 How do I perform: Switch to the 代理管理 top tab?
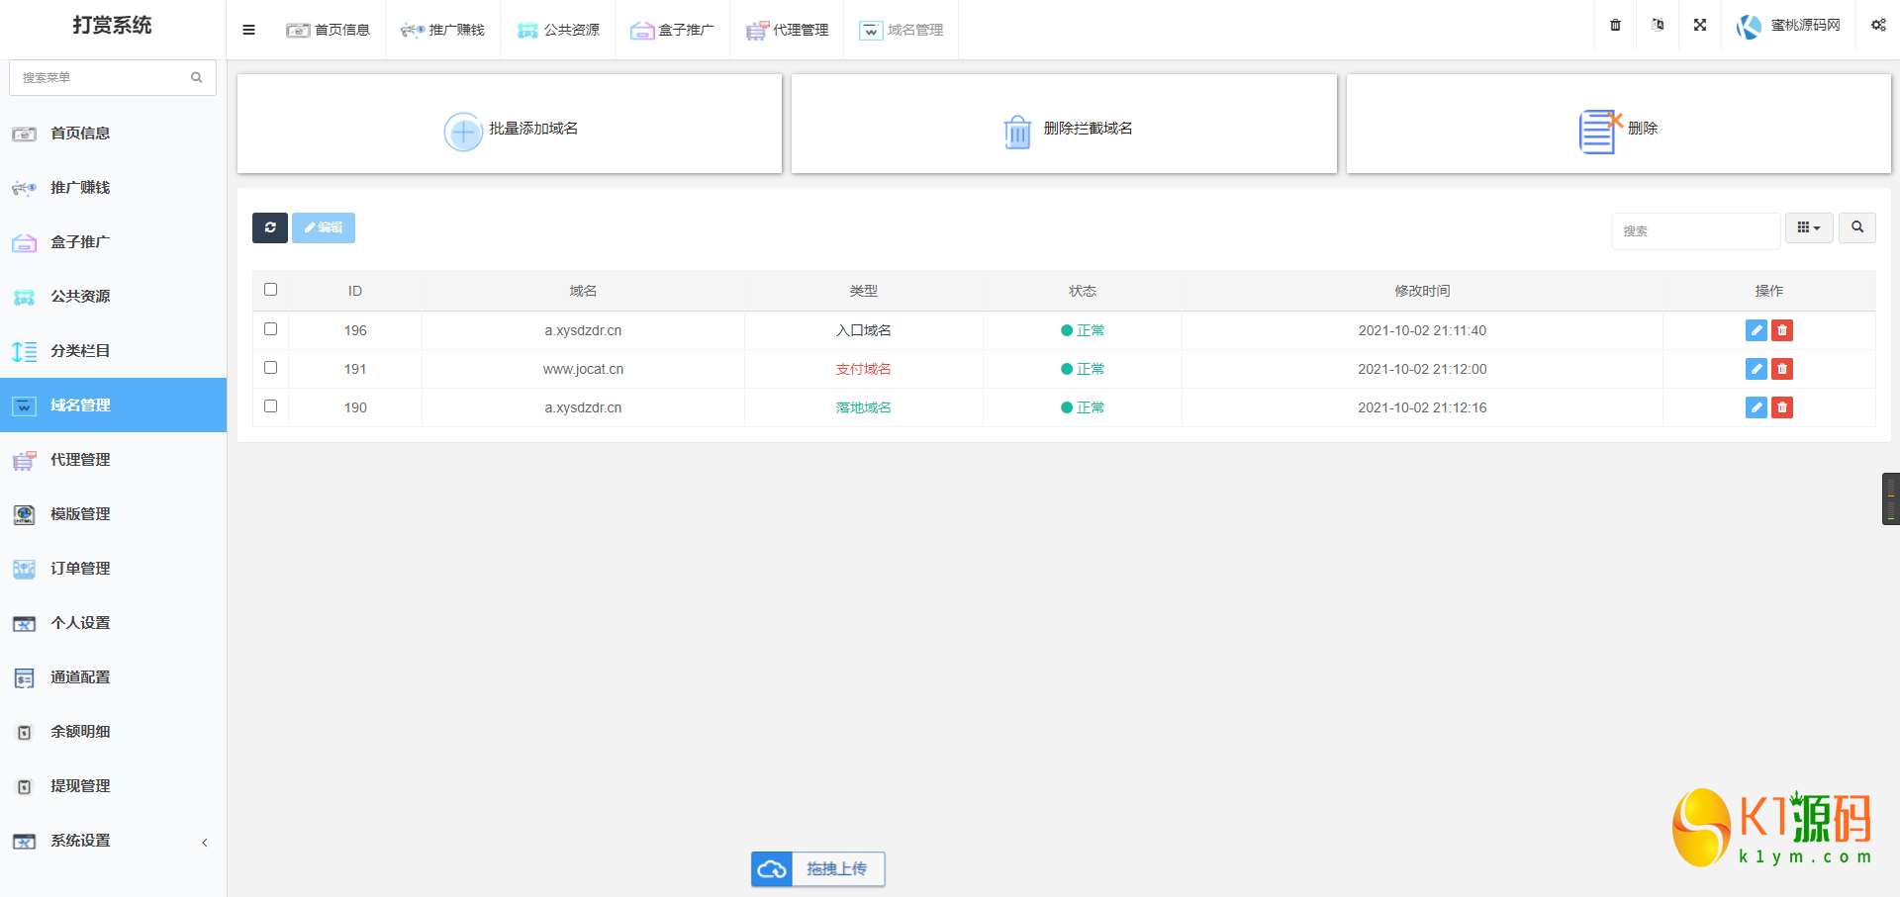(788, 30)
